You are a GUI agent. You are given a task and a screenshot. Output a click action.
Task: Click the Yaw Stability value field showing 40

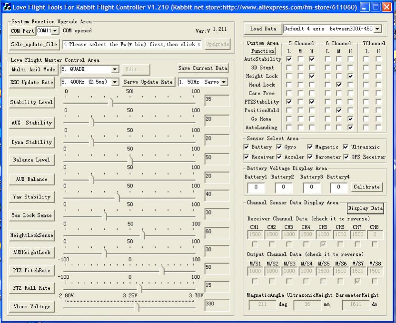(217, 196)
